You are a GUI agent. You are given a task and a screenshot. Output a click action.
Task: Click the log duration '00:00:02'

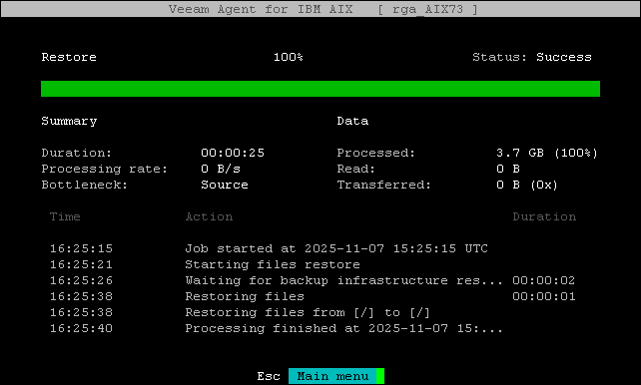tap(544, 280)
